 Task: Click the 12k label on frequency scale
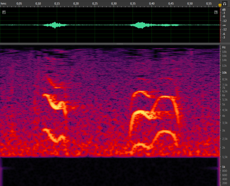click(x=224, y=66)
